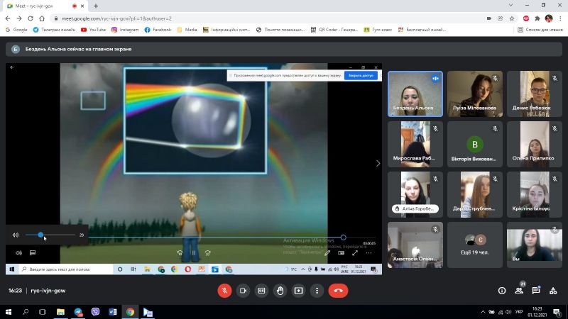Select Вікторія participant tile with B avatar

475,145
